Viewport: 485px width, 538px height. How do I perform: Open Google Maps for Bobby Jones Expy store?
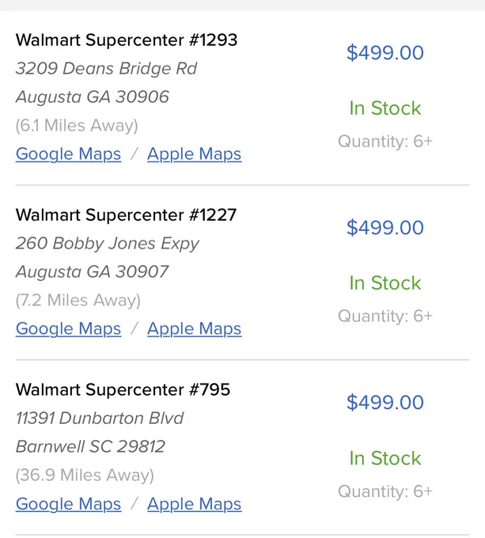point(68,328)
